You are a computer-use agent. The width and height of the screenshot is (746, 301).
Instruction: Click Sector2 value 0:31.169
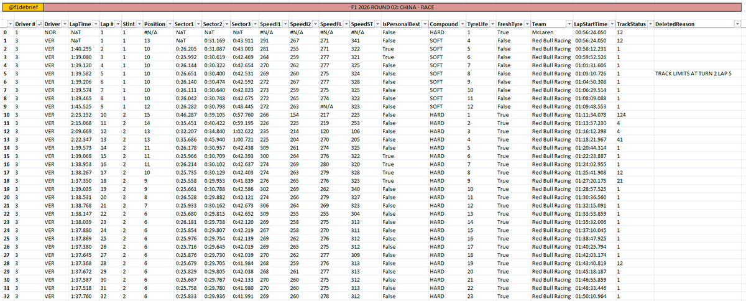[214, 40]
